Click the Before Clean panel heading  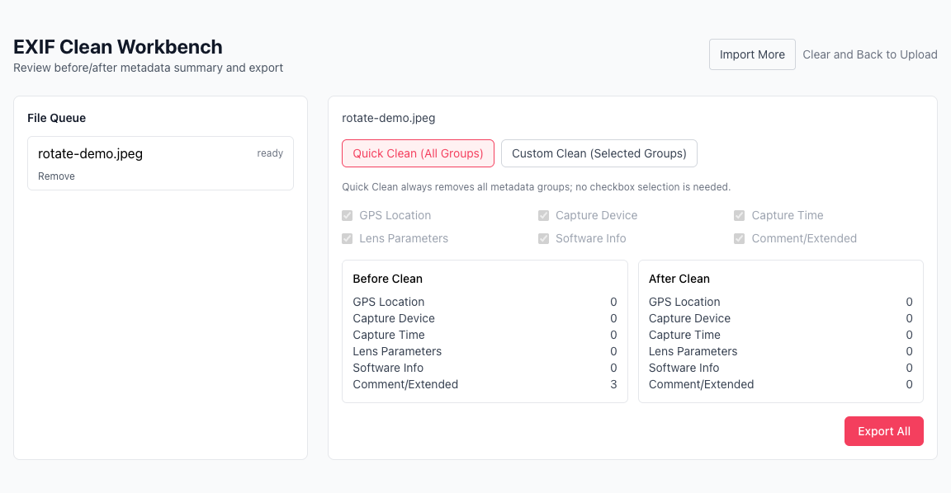coord(387,279)
